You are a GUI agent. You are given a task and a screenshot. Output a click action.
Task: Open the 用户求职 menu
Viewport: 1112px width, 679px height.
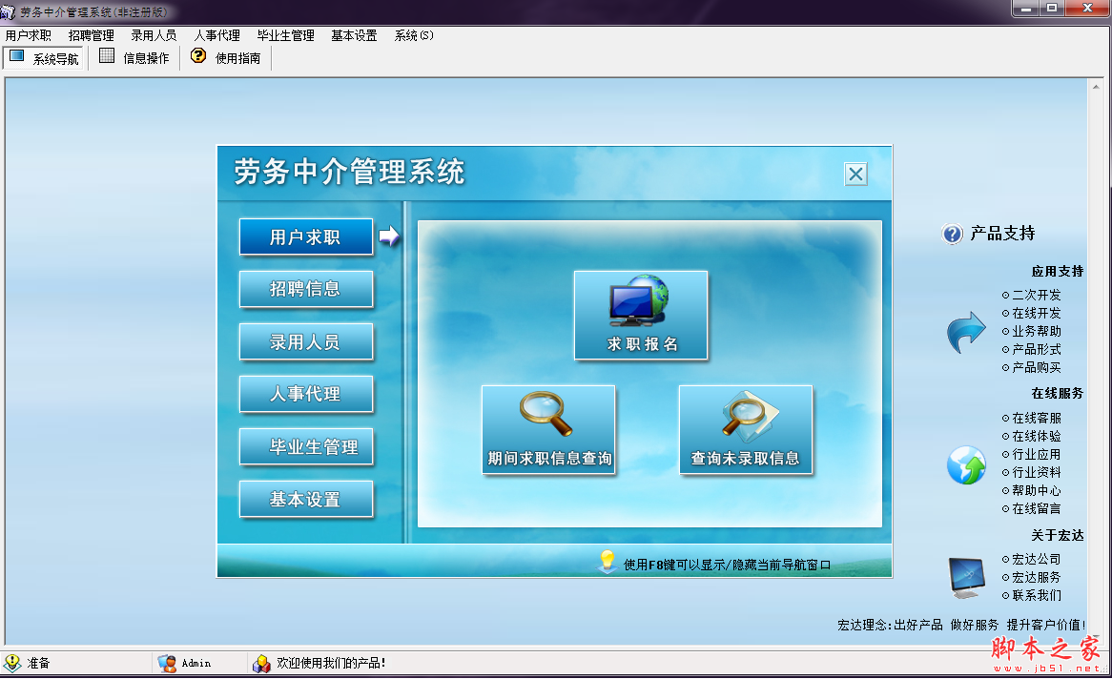(x=28, y=34)
